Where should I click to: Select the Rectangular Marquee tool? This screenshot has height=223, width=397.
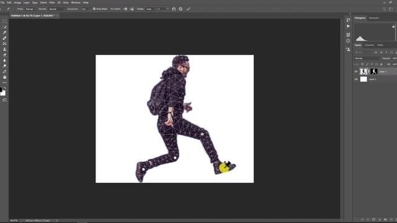pos(4,22)
